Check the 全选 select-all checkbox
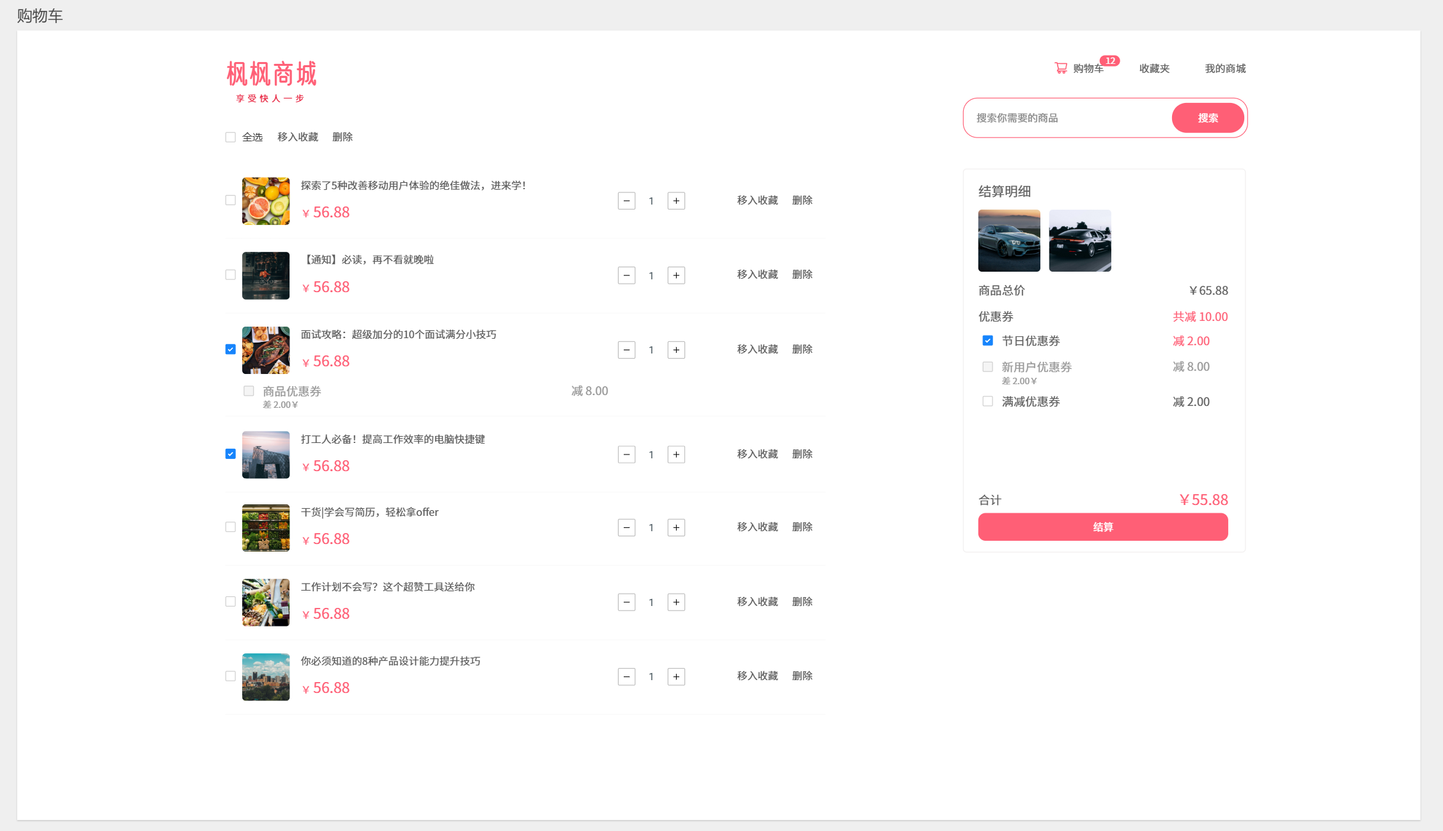The width and height of the screenshot is (1443, 831). click(x=231, y=137)
